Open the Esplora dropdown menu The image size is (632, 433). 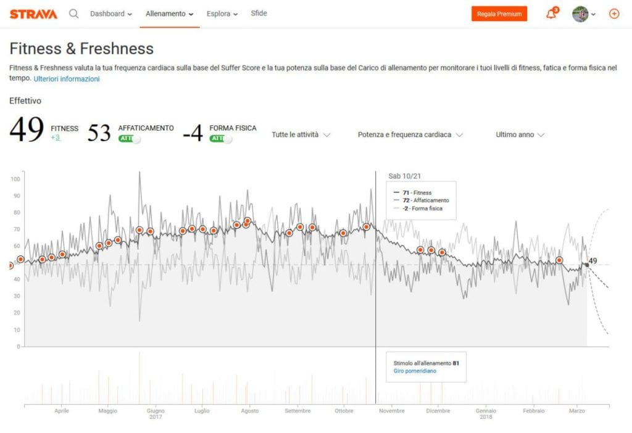(x=222, y=14)
